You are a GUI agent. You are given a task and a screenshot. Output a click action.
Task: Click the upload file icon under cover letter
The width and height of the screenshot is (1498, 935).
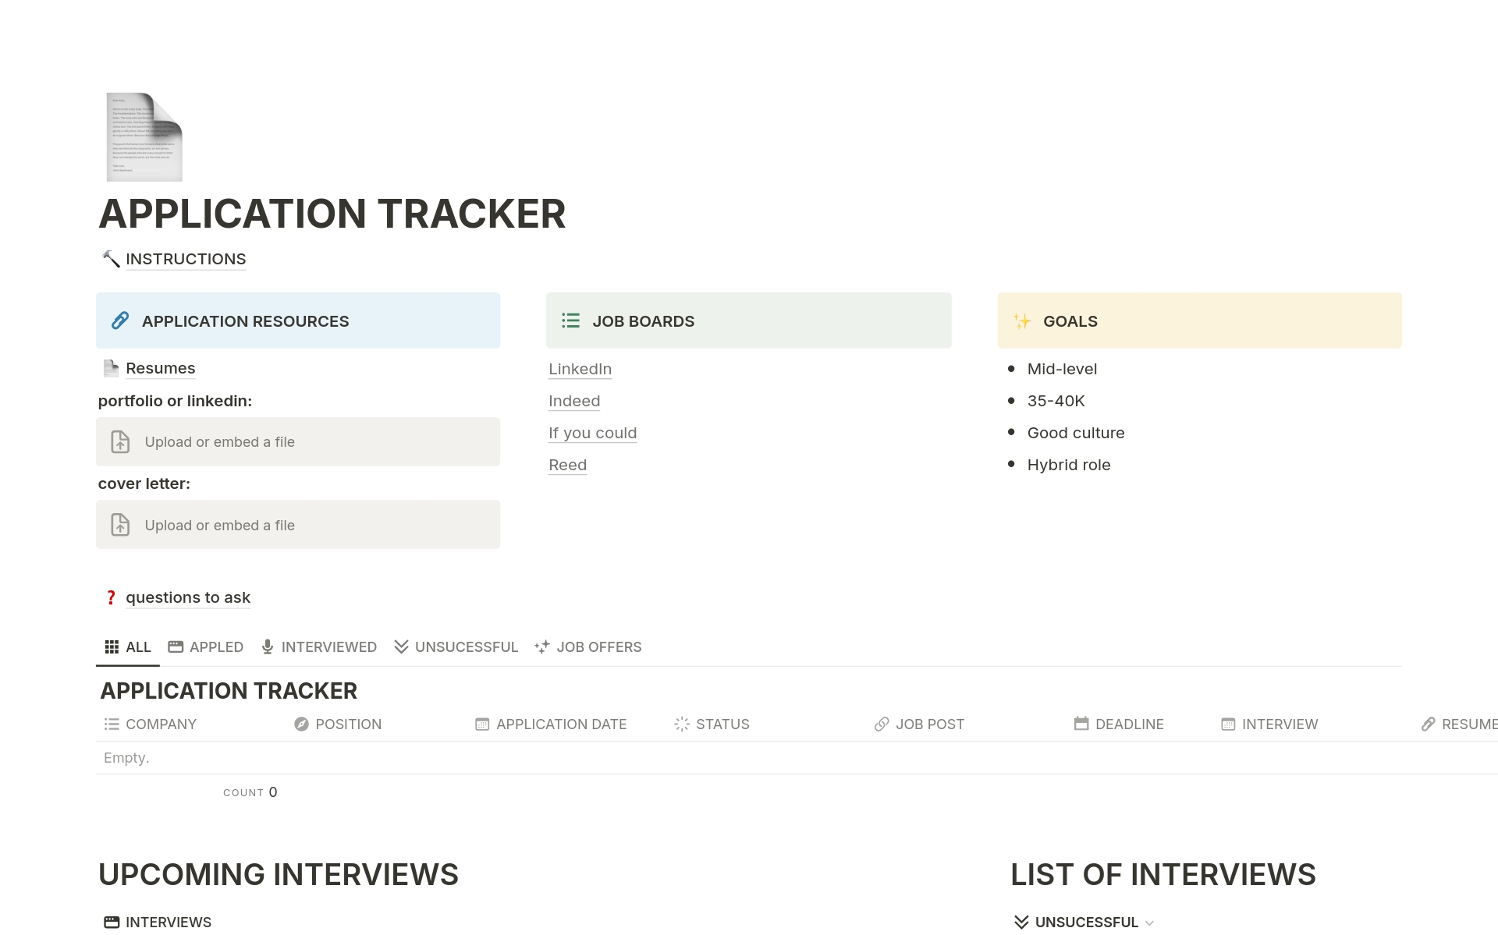[x=120, y=525]
